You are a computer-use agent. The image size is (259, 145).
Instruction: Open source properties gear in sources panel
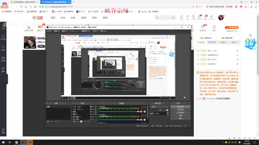point(81,122)
